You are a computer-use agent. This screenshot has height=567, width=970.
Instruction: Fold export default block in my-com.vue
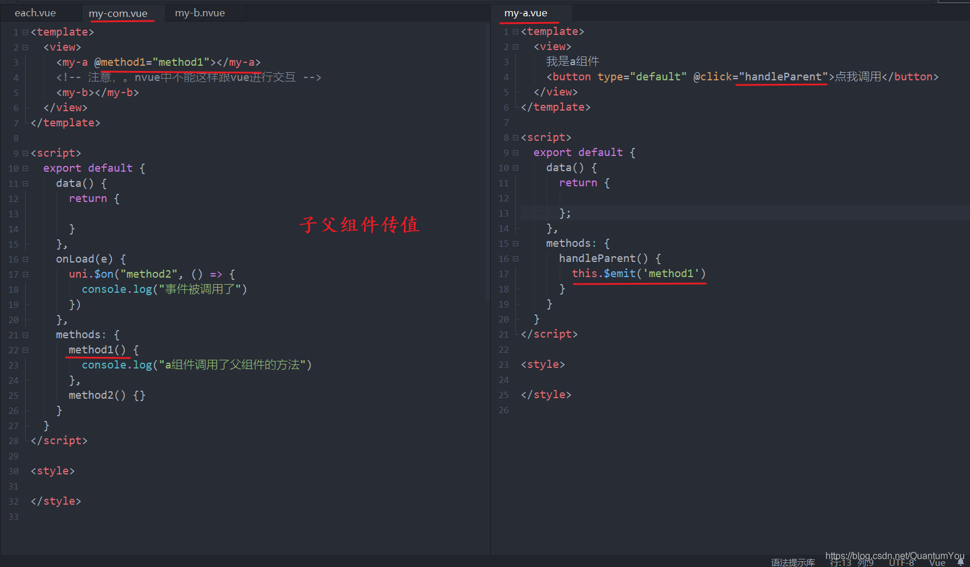pyautogui.click(x=25, y=169)
